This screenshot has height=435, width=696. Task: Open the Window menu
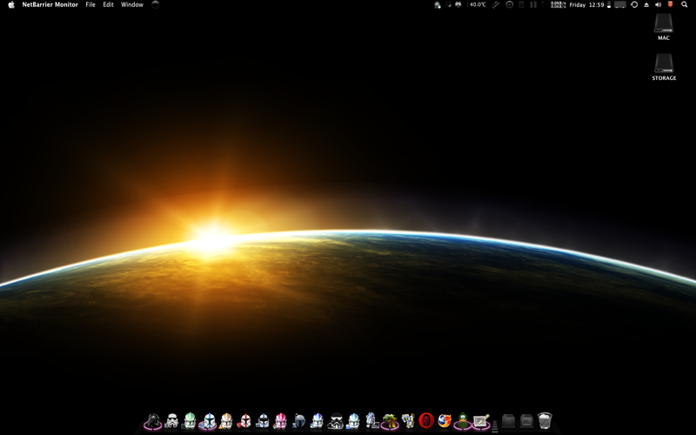[132, 4]
